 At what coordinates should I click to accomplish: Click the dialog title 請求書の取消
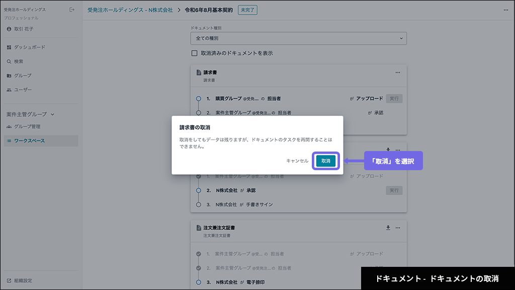[x=195, y=127]
